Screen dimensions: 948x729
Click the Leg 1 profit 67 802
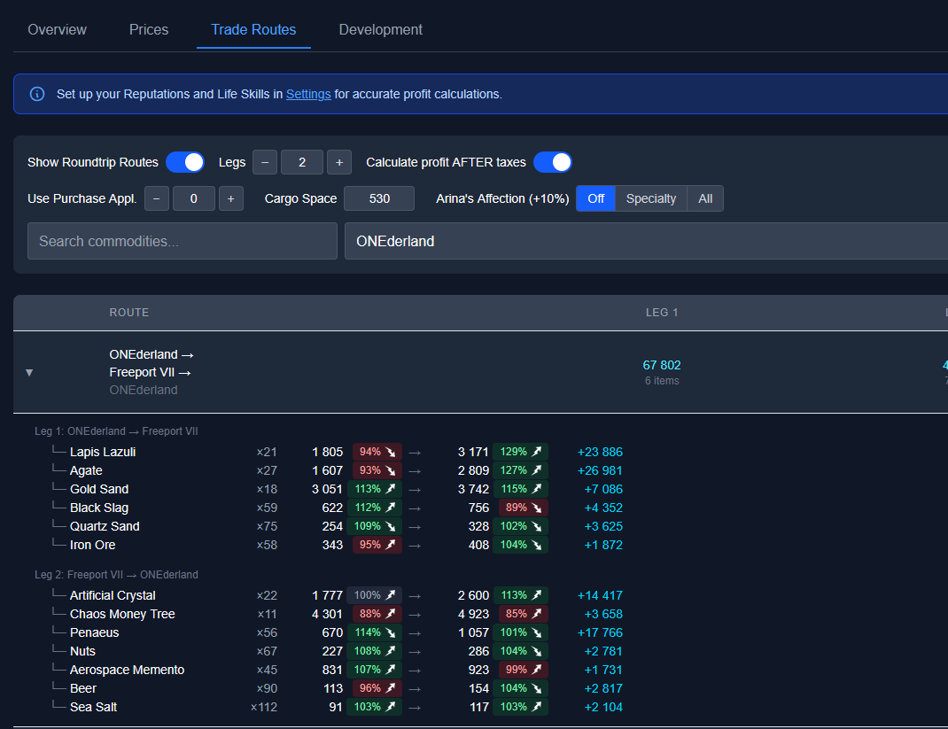tap(662, 365)
